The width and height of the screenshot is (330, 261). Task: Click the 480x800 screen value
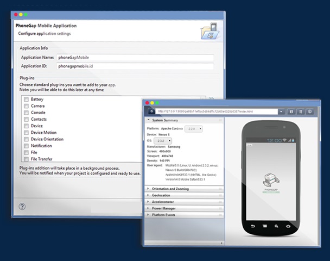pos(165,151)
